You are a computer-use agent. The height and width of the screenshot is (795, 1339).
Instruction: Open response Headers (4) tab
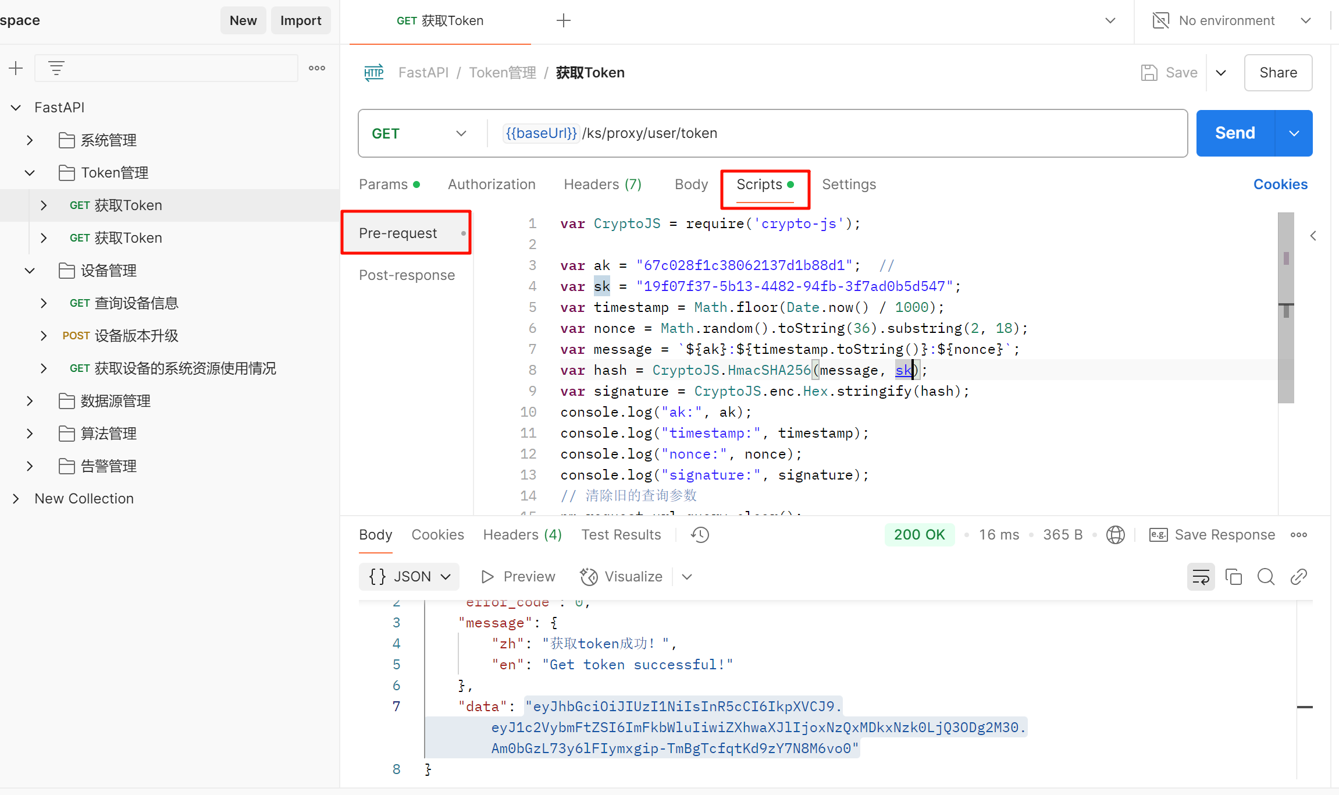click(x=522, y=535)
